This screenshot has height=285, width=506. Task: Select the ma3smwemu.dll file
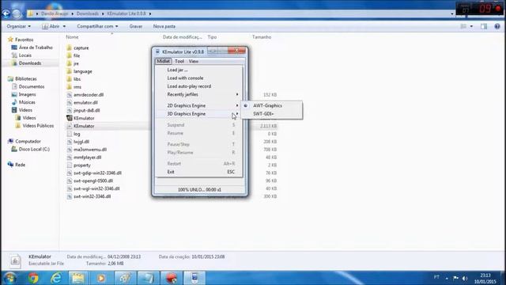point(89,150)
